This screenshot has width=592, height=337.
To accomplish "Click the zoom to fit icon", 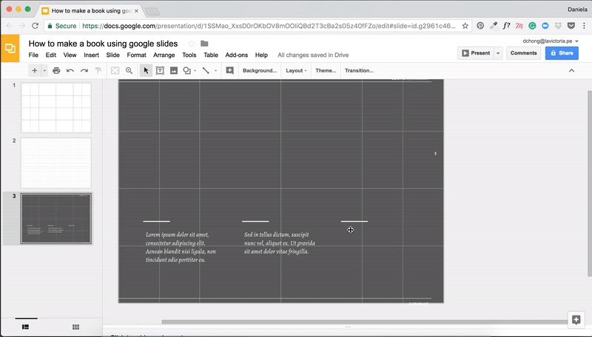I will [115, 70].
